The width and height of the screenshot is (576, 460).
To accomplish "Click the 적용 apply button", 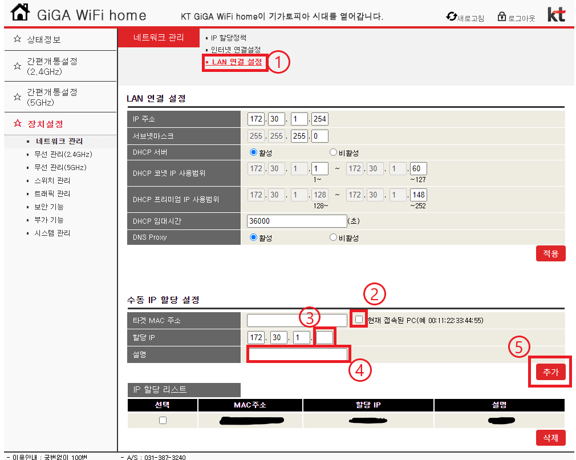I will pos(551,253).
